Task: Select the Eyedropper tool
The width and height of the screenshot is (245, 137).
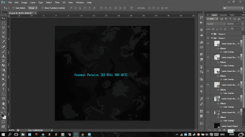Action: [x=3, y=42]
